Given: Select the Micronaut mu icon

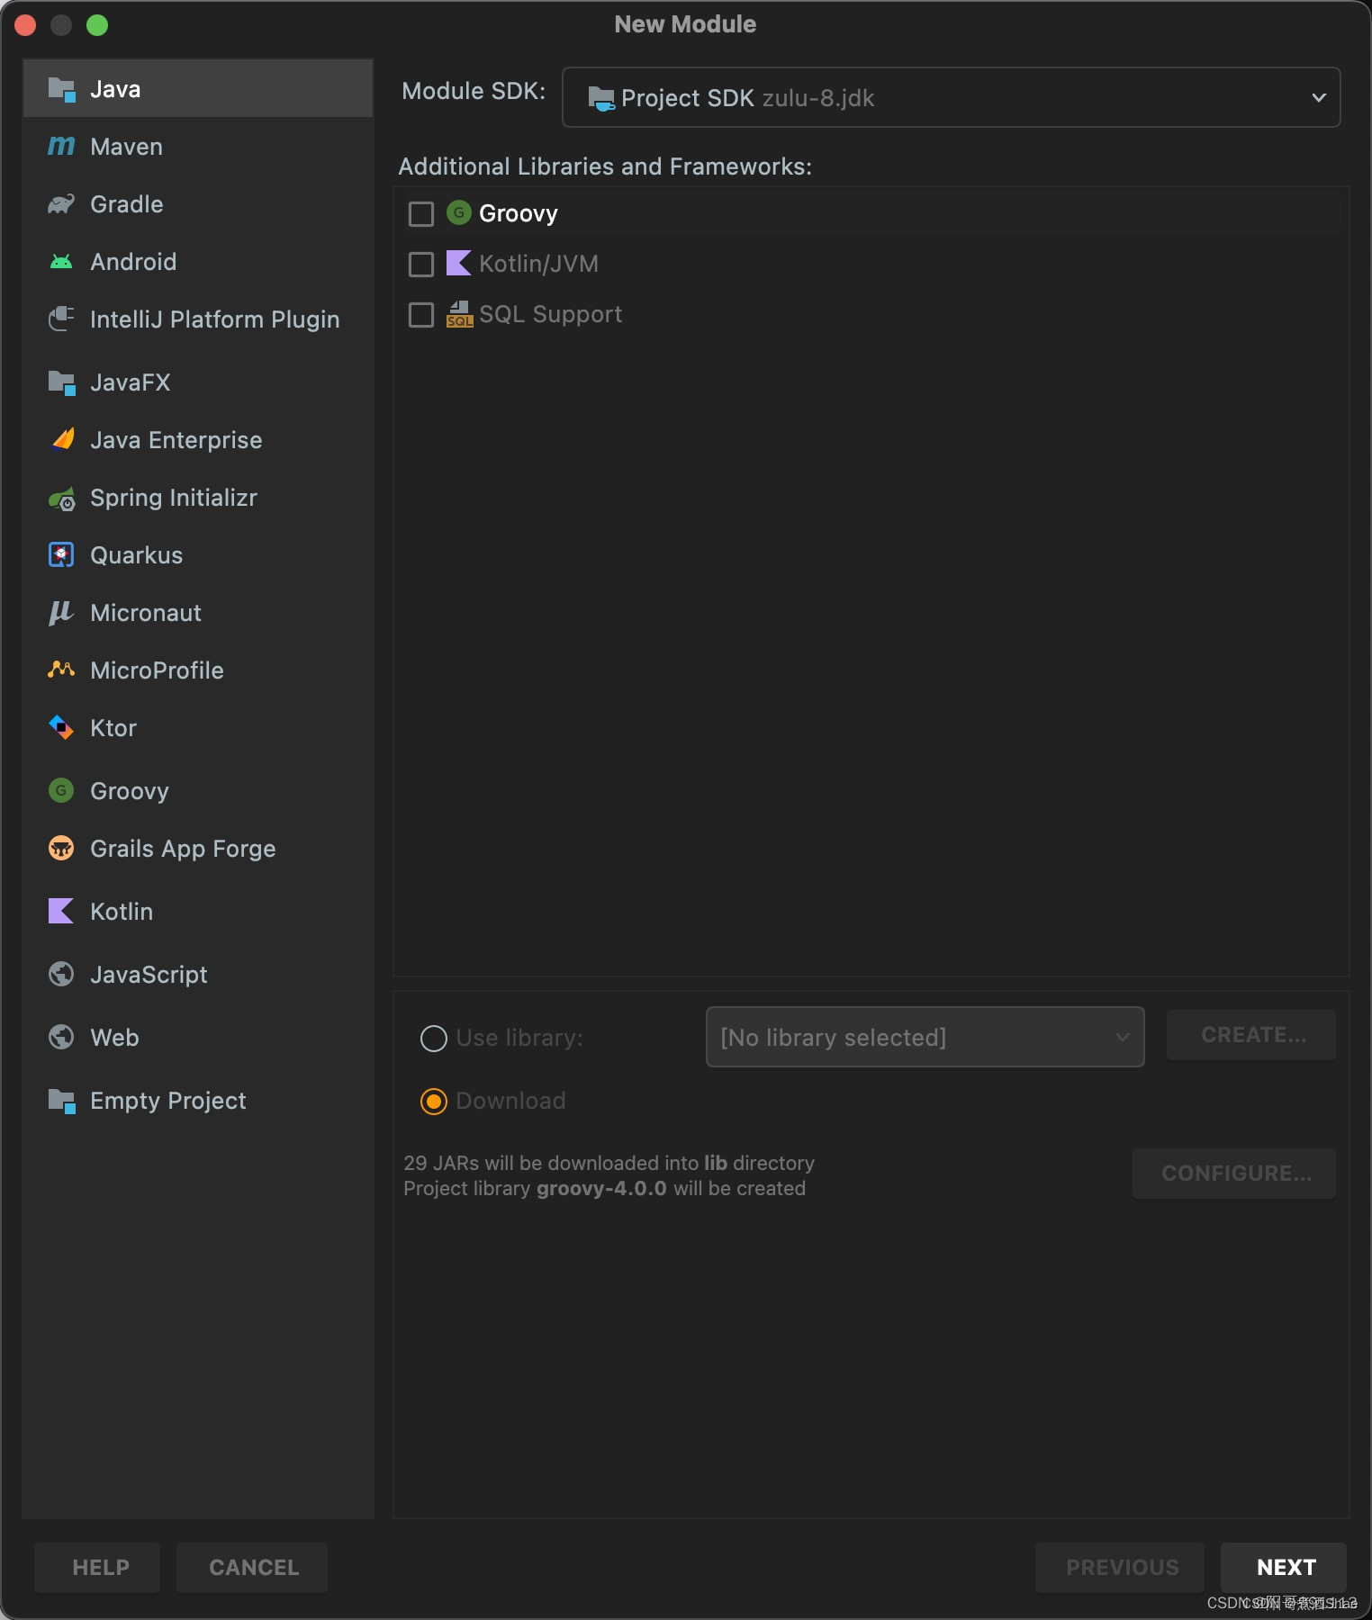Looking at the screenshot, I should coord(61,613).
